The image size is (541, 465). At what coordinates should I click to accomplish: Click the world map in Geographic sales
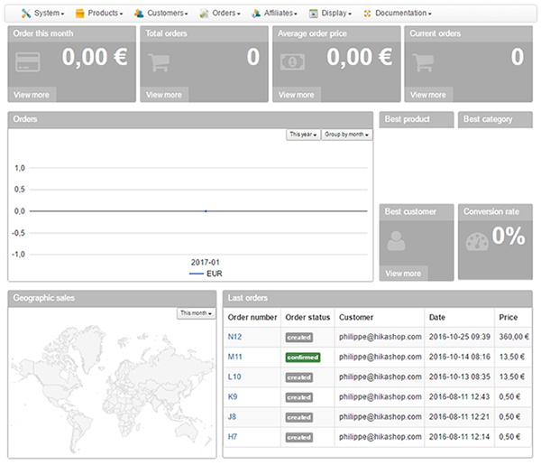coord(112,388)
